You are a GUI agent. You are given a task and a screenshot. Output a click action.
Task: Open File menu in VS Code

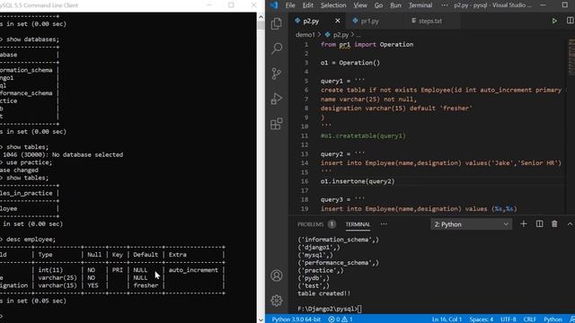click(290, 5)
